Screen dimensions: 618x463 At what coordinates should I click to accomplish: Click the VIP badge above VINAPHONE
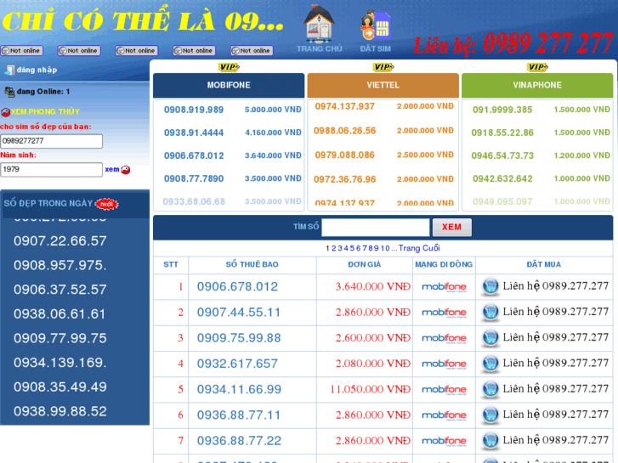click(537, 67)
